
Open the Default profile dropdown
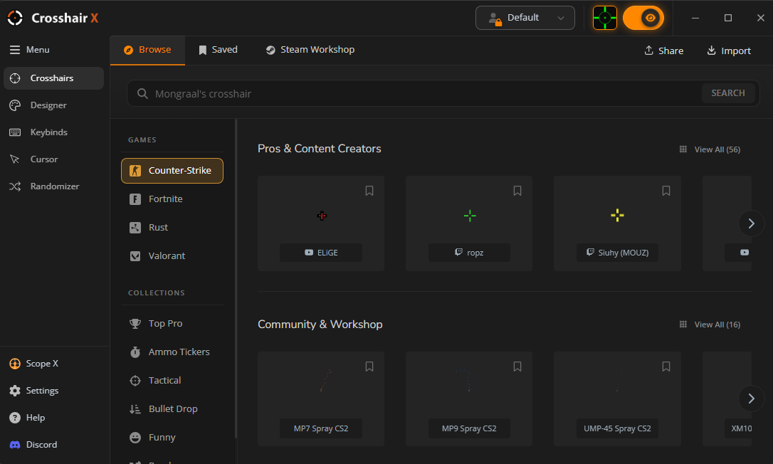(x=525, y=18)
